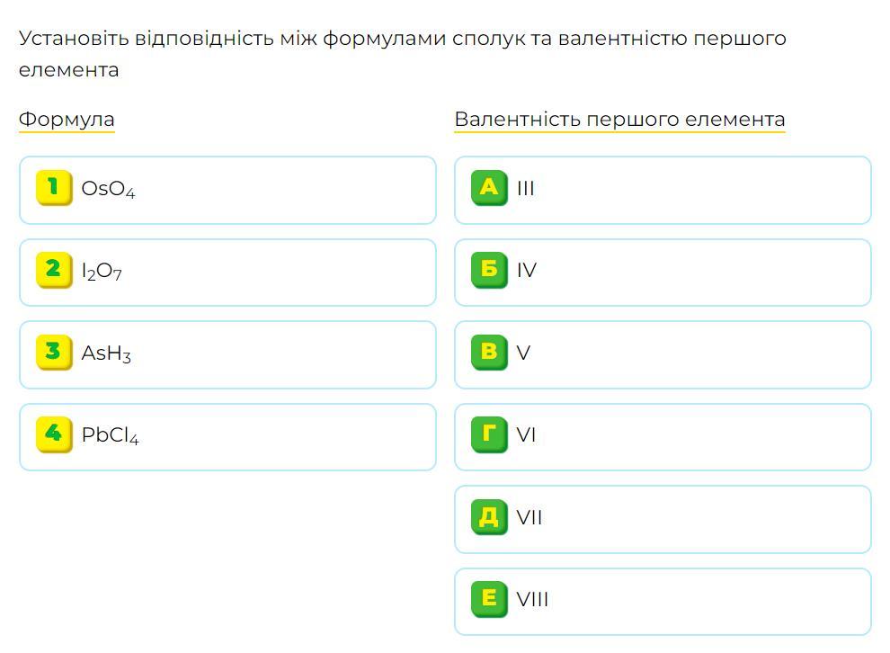This screenshot has height=653, width=890.
Task: Pick the AsH3 formula text
Action: (106, 353)
